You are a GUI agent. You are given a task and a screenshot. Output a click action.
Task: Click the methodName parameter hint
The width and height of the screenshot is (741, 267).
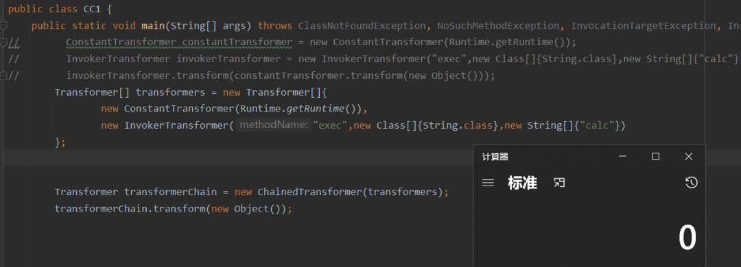(x=274, y=125)
